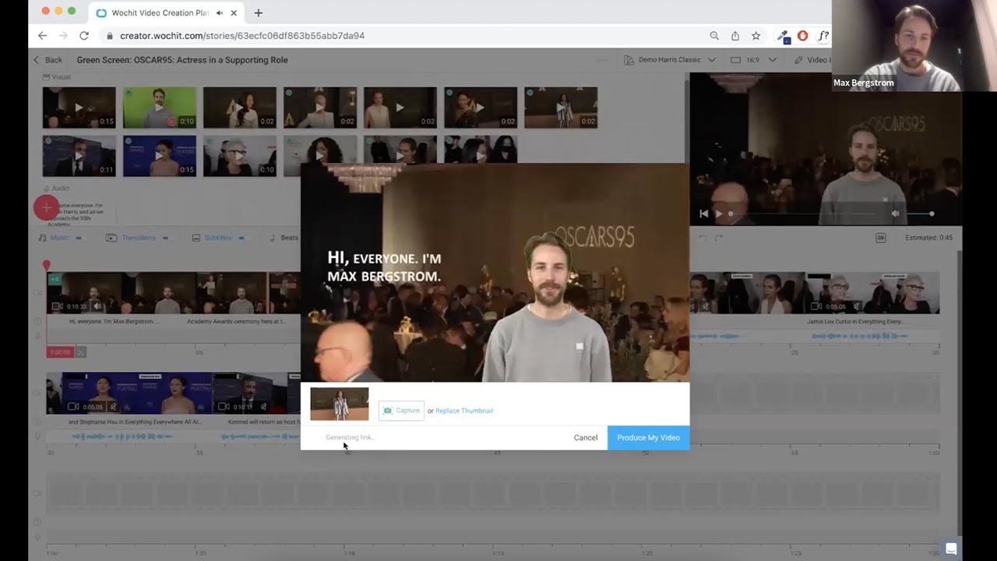The image size is (997, 561).
Task: Select the green screen clip thumbnail 0:10
Action: tap(160, 108)
